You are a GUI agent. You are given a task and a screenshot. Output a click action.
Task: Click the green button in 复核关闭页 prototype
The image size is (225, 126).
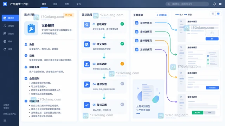click(x=198, y=113)
